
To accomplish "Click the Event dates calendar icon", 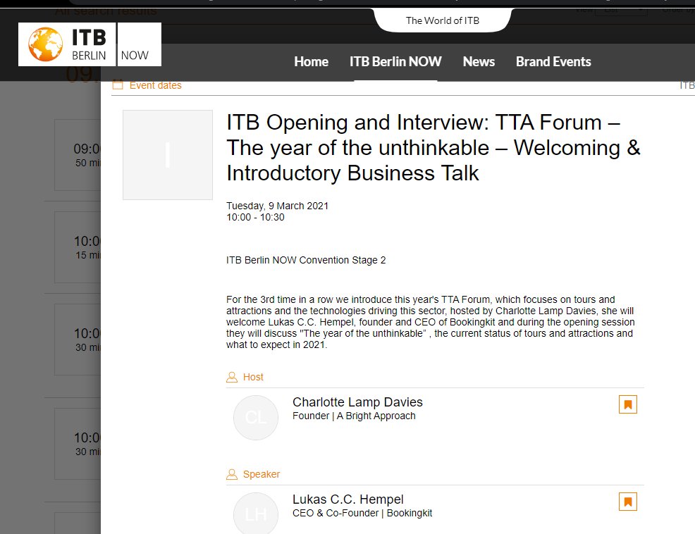I will click(x=118, y=85).
